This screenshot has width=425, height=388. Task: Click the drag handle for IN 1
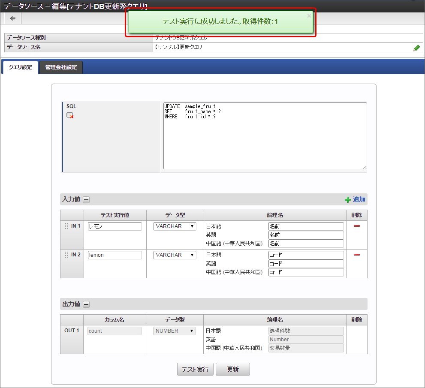[66, 226]
